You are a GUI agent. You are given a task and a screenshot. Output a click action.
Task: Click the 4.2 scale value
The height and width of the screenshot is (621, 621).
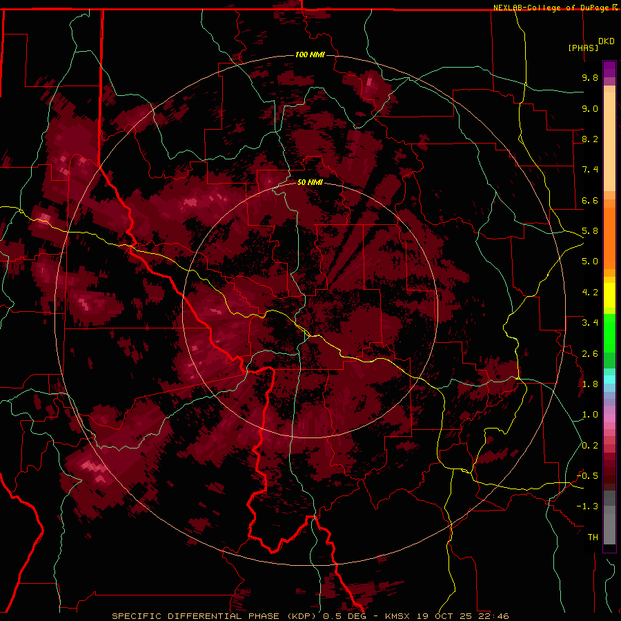click(x=590, y=293)
